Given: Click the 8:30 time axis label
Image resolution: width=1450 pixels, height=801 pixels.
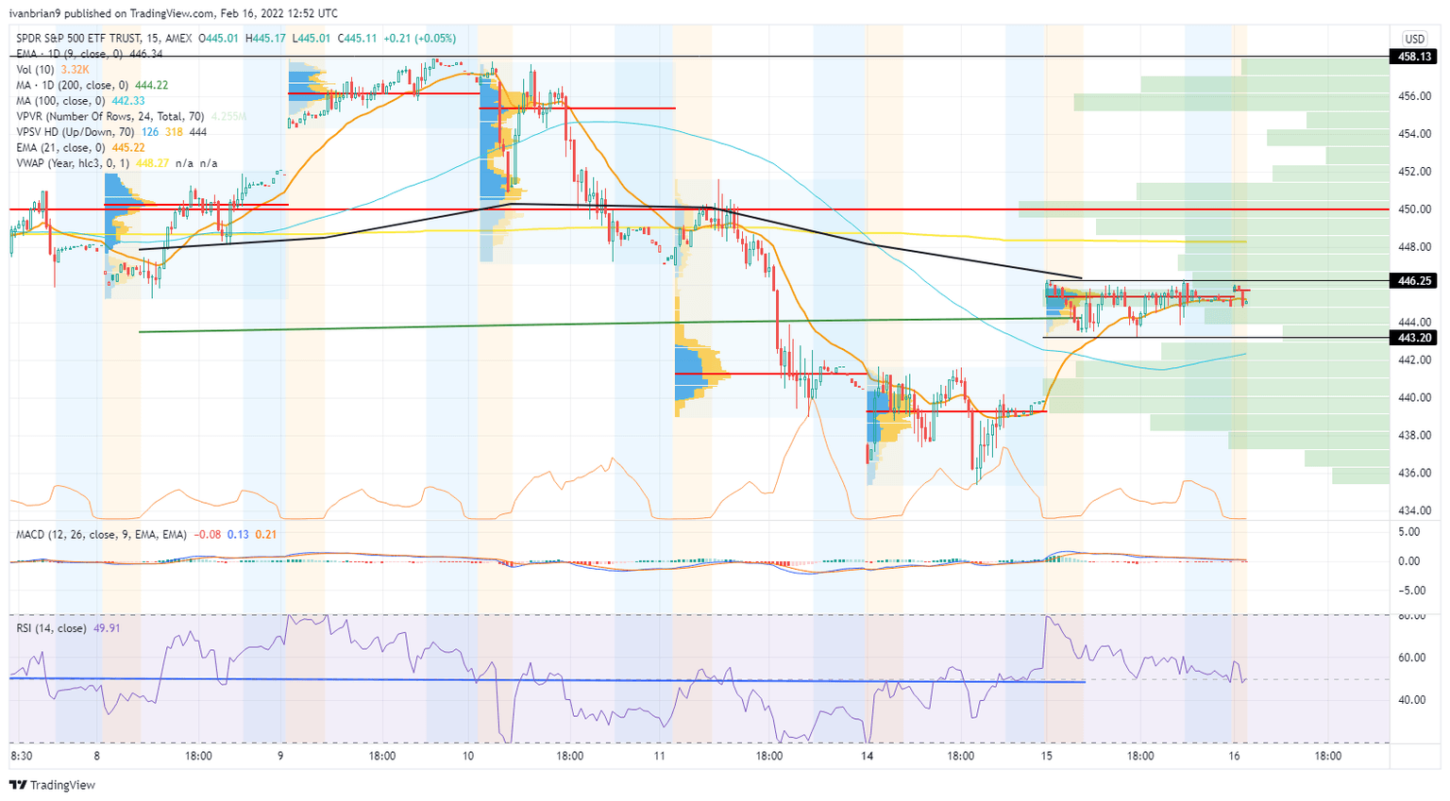Looking at the screenshot, I should 22,757.
